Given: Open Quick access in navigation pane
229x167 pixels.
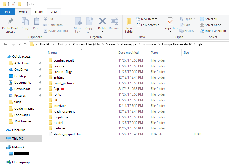Looking at the screenshot, I should point(21,57).
